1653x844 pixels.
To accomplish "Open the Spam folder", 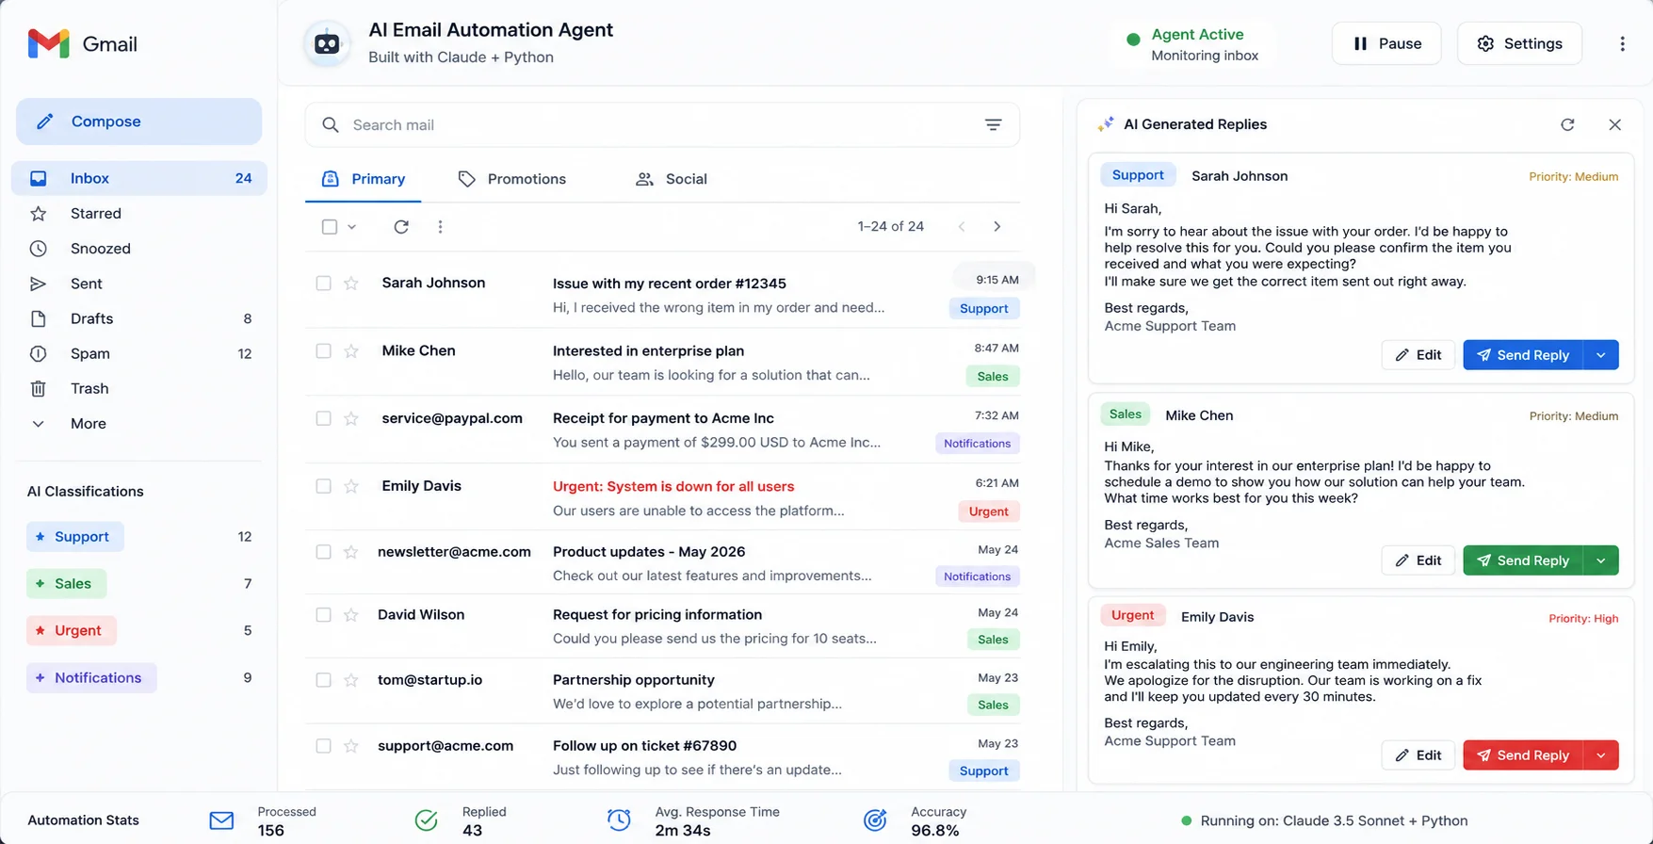I will [138, 353].
